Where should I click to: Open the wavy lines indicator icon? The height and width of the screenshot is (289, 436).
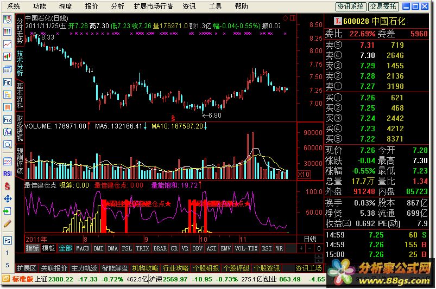[7, 161]
